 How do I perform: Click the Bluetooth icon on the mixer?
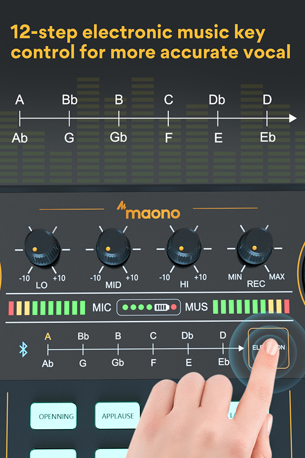click(x=23, y=349)
